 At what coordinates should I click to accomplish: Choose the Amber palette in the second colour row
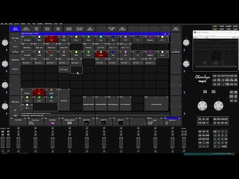coord(64,54)
